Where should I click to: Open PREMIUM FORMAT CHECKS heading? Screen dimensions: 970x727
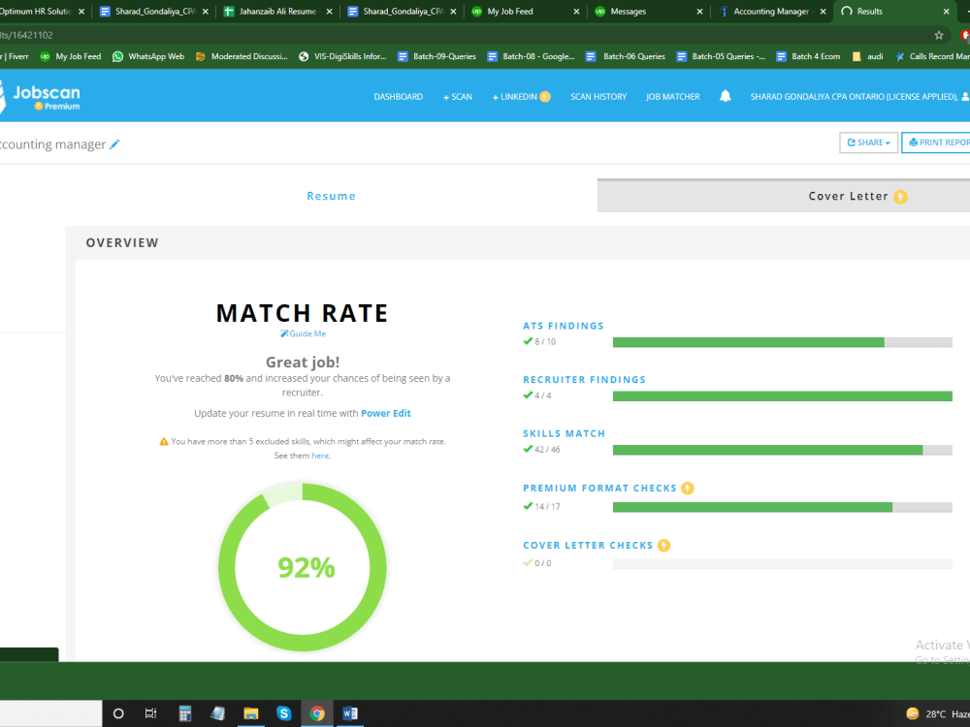pos(599,489)
